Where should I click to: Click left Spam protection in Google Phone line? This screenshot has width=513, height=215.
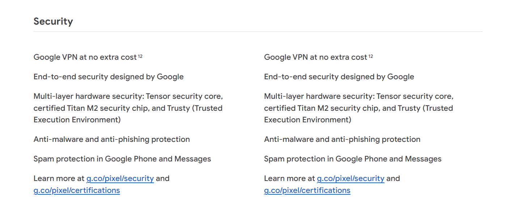(x=122, y=159)
